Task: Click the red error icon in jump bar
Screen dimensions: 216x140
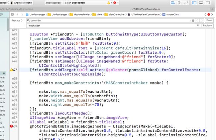Action: [209, 15]
